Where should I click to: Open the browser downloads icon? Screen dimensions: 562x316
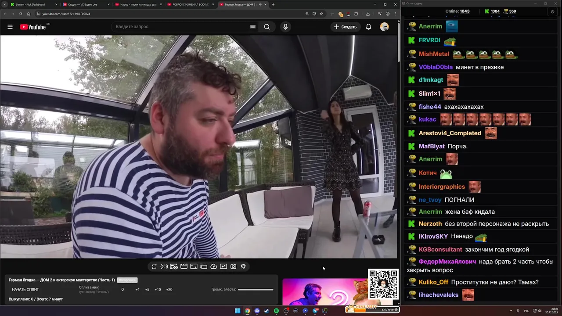[x=368, y=14]
